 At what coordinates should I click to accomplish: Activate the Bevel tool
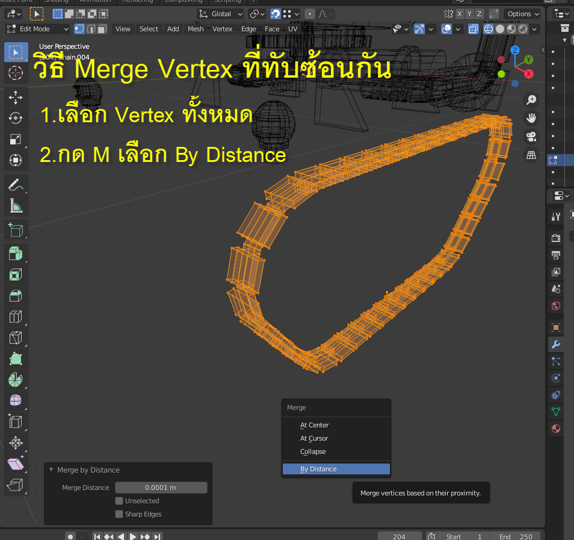[x=16, y=295]
